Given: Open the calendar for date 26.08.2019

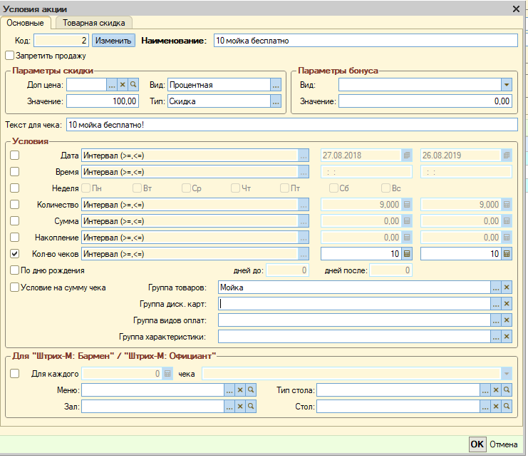Looking at the screenshot, I should point(507,156).
